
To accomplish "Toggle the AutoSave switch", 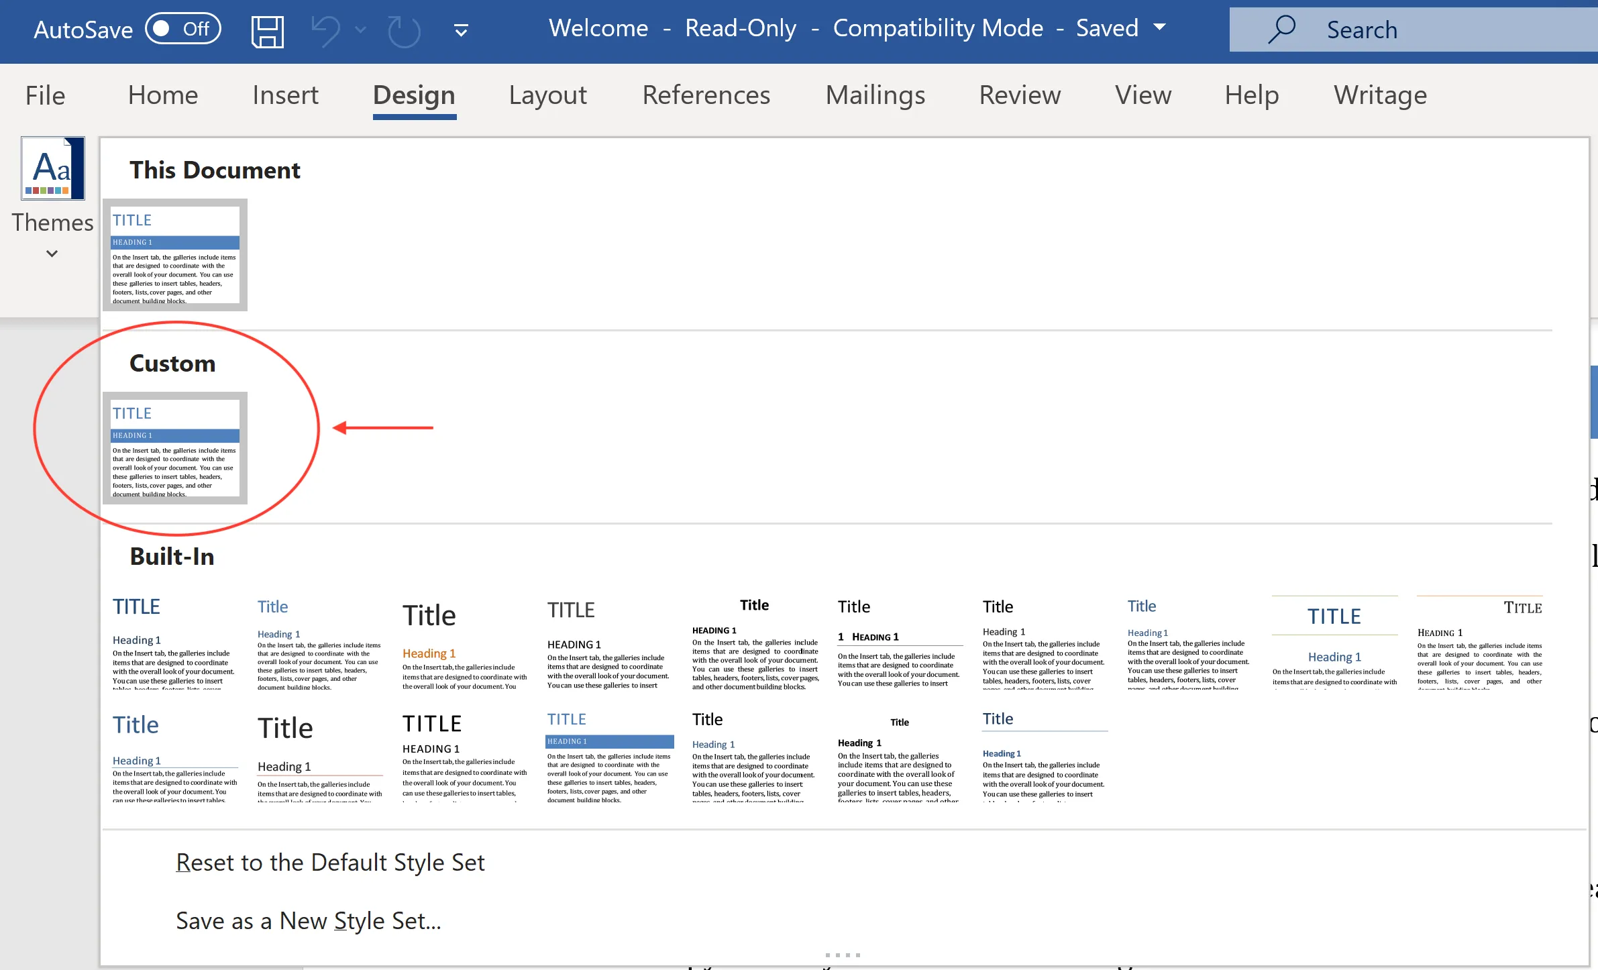I will coord(183,29).
